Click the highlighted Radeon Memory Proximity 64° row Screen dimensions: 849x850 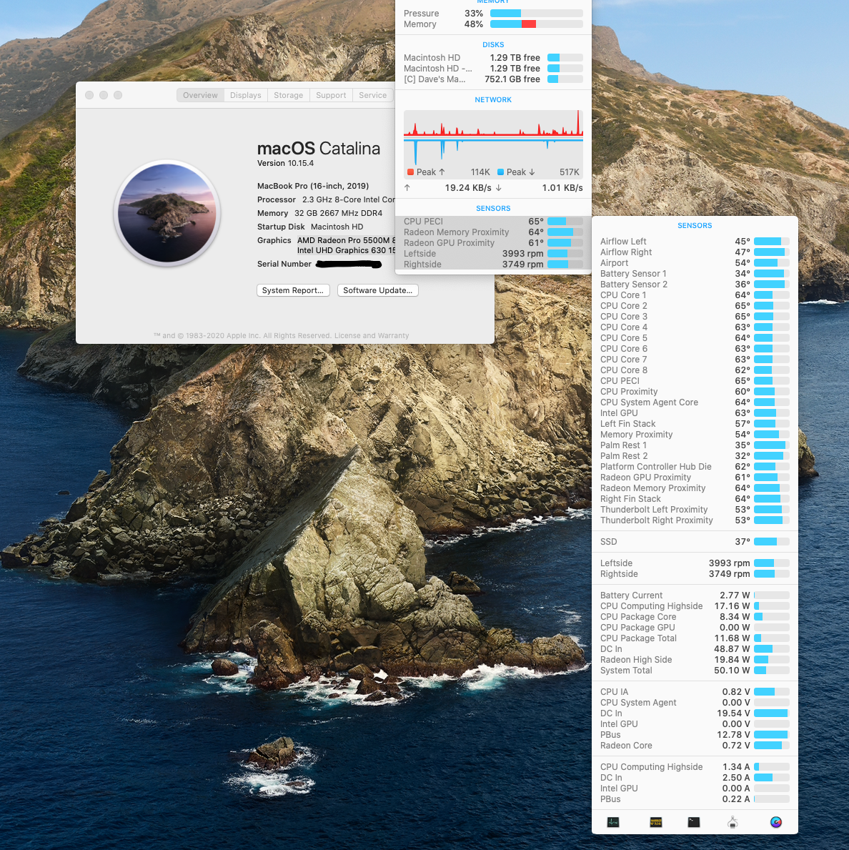click(x=493, y=232)
